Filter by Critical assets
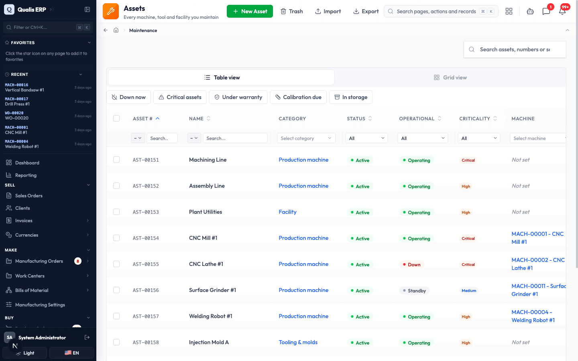This screenshot has width=578, height=361. tap(180, 97)
